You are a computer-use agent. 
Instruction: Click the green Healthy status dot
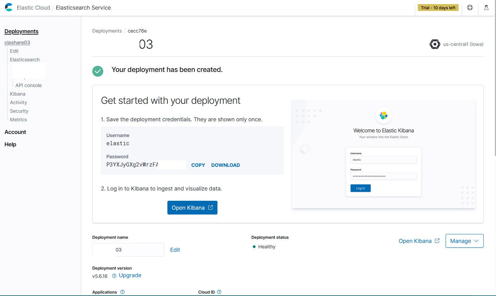click(x=254, y=247)
